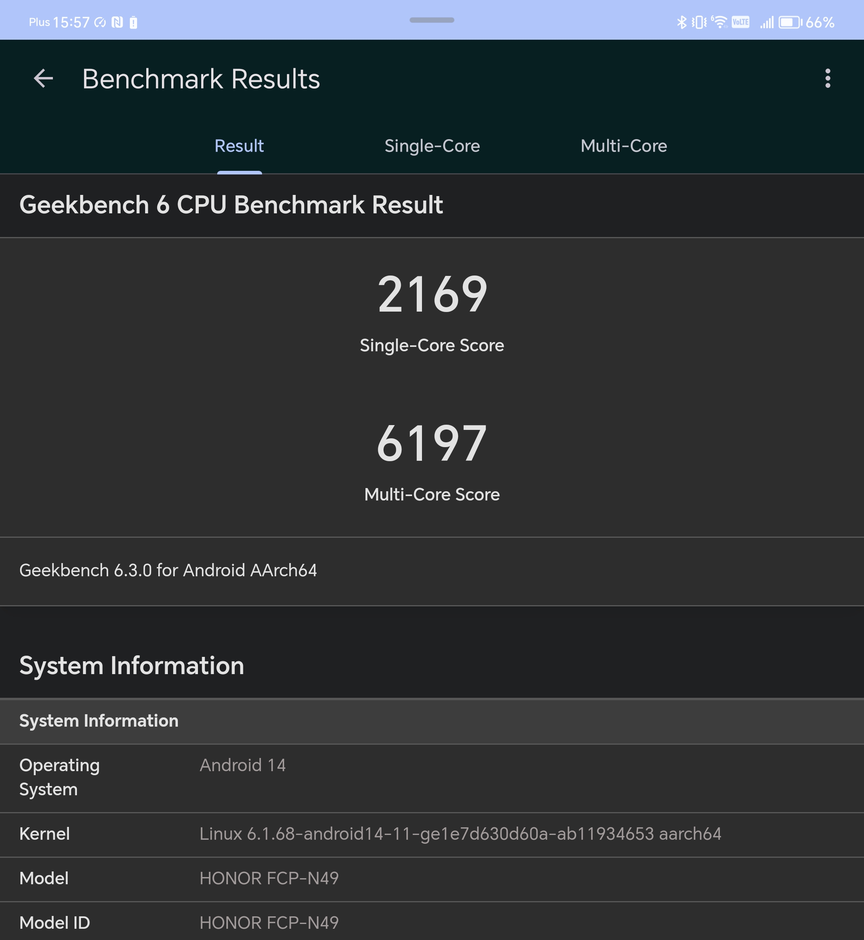Tap the Operating System Android 14 row
The width and height of the screenshot is (864, 940).
tap(432, 778)
